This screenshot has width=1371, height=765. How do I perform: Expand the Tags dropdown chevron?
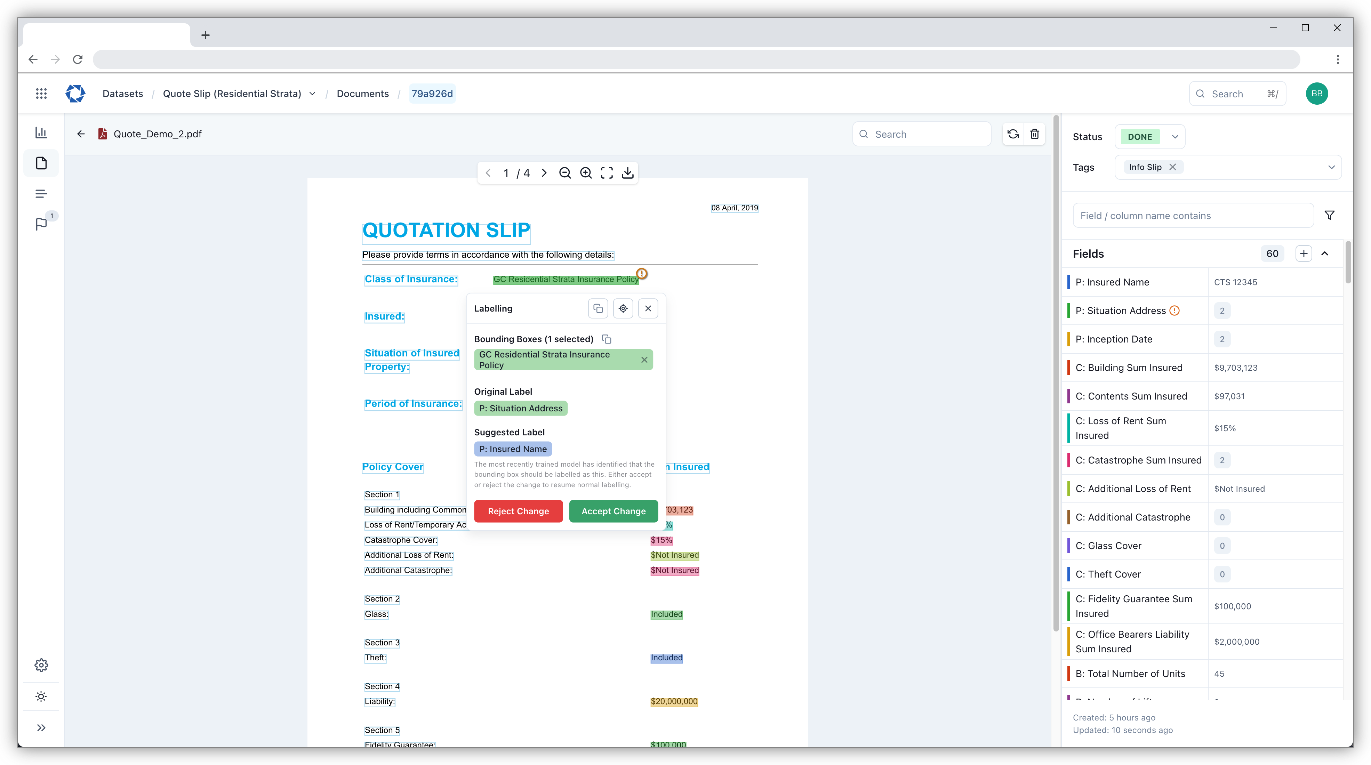coord(1331,167)
